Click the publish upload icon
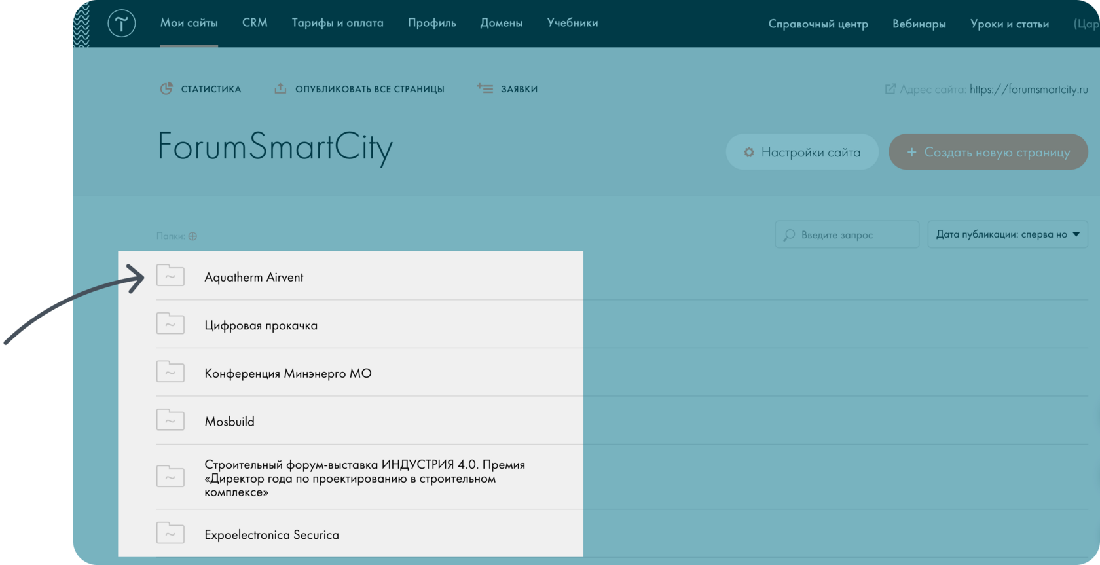 [280, 88]
